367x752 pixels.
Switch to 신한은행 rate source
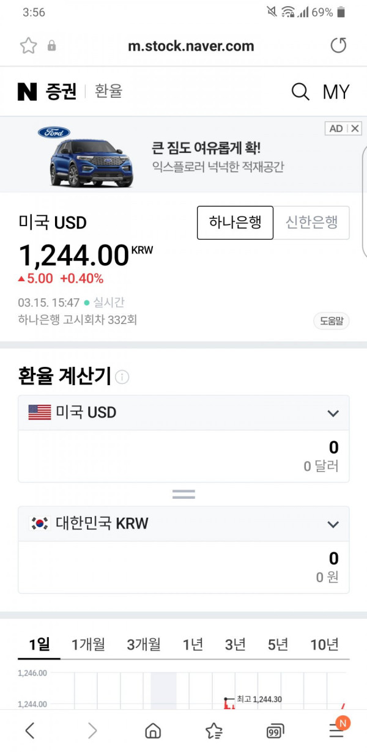(311, 223)
